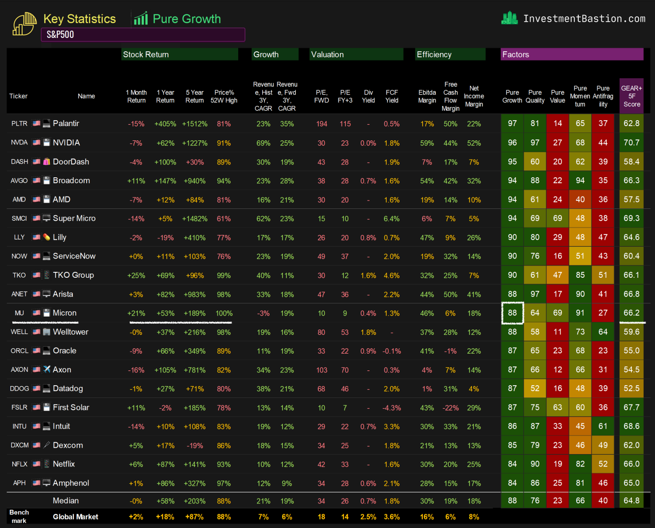Click the NVDA ticker symbol
655x528 pixels.
click(x=19, y=142)
